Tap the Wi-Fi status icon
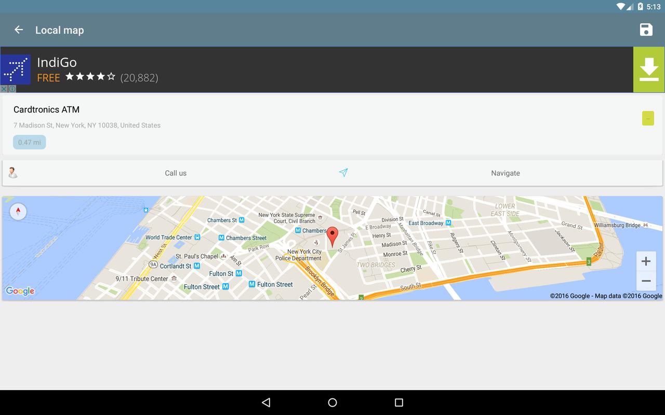The height and width of the screenshot is (415, 665). click(x=621, y=6)
